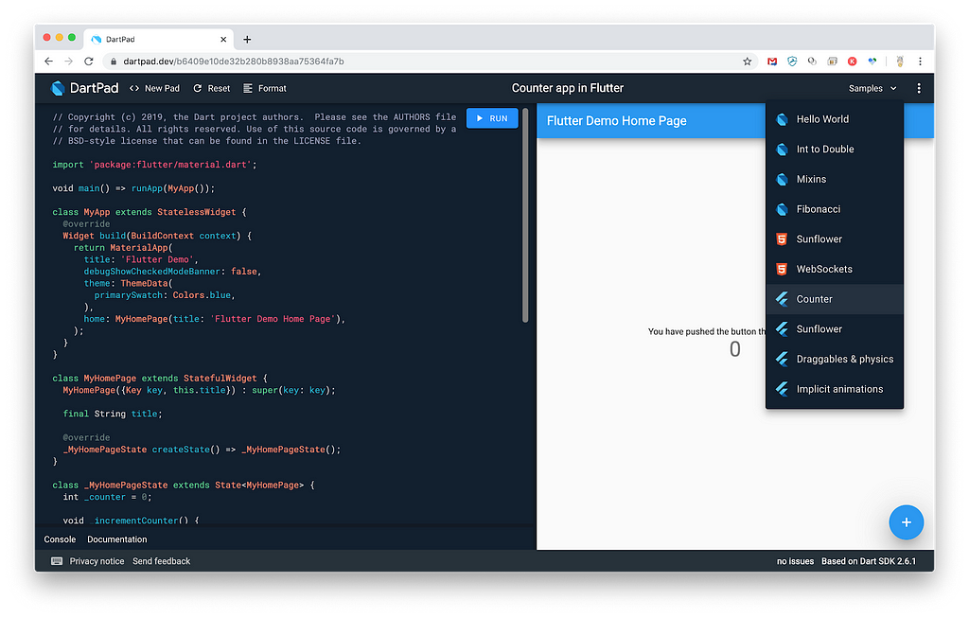Click the 'final String title;' code line
The image size is (969, 618).
(113, 415)
